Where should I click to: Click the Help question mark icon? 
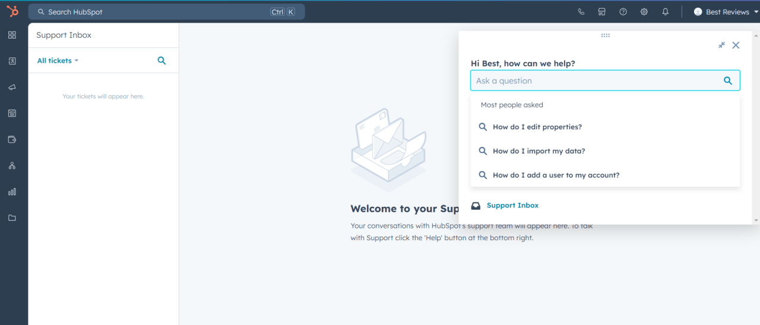pos(623,12)
